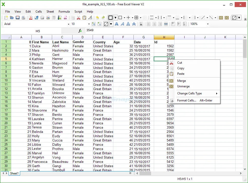The width and height of the screenshot is (248, 183).
Task: Toggle Bold text formatting
Action: pyautogui.click(x=117, y=24)
